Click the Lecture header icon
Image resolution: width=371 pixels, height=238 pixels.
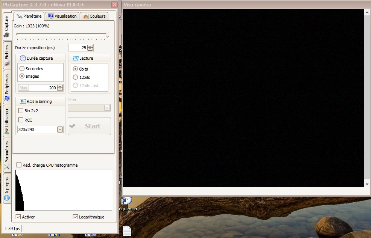click(x=76, y=58)
